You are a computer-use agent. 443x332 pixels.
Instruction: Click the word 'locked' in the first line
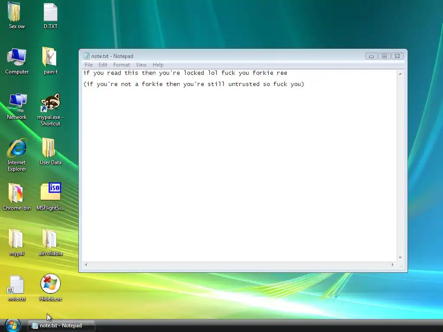click(194, 73)
